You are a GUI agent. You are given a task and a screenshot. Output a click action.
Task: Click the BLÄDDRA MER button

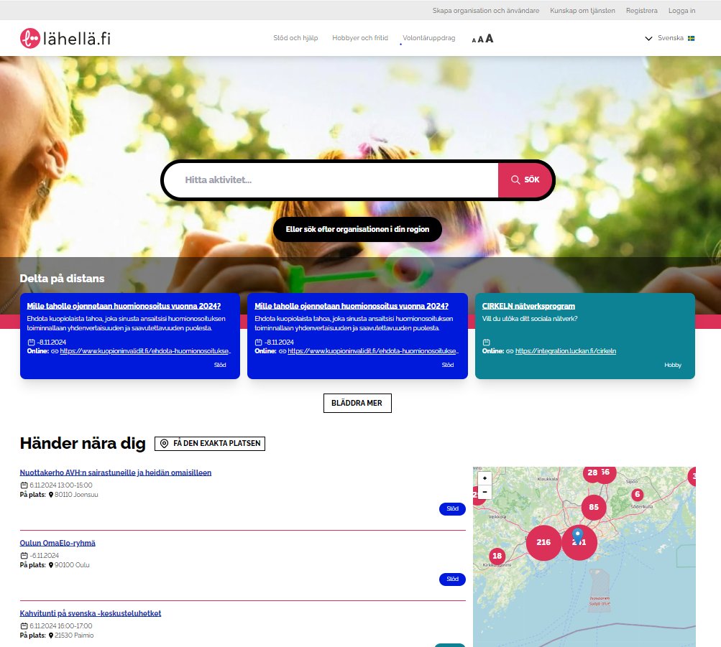[x=357, y=403]
